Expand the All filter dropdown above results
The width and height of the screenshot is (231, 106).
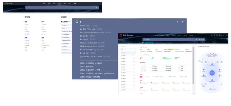[128, 49]
